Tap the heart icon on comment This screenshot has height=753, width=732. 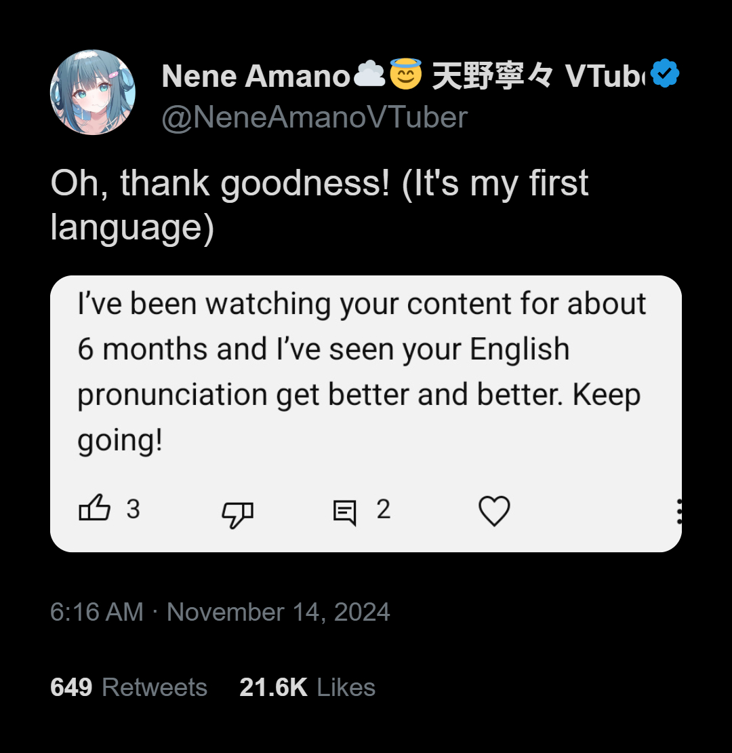(x=494, y=511)
